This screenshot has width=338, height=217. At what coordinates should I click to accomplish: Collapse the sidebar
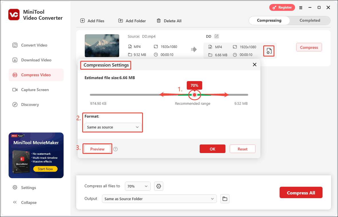25,202
